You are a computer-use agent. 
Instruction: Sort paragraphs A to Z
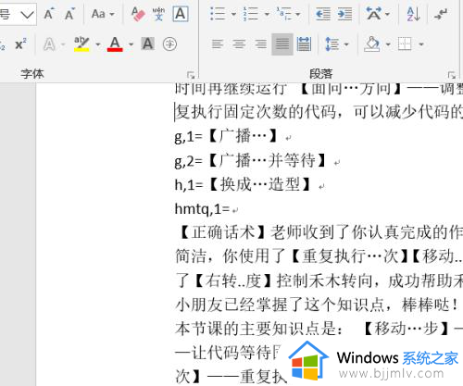pos(413,14)
